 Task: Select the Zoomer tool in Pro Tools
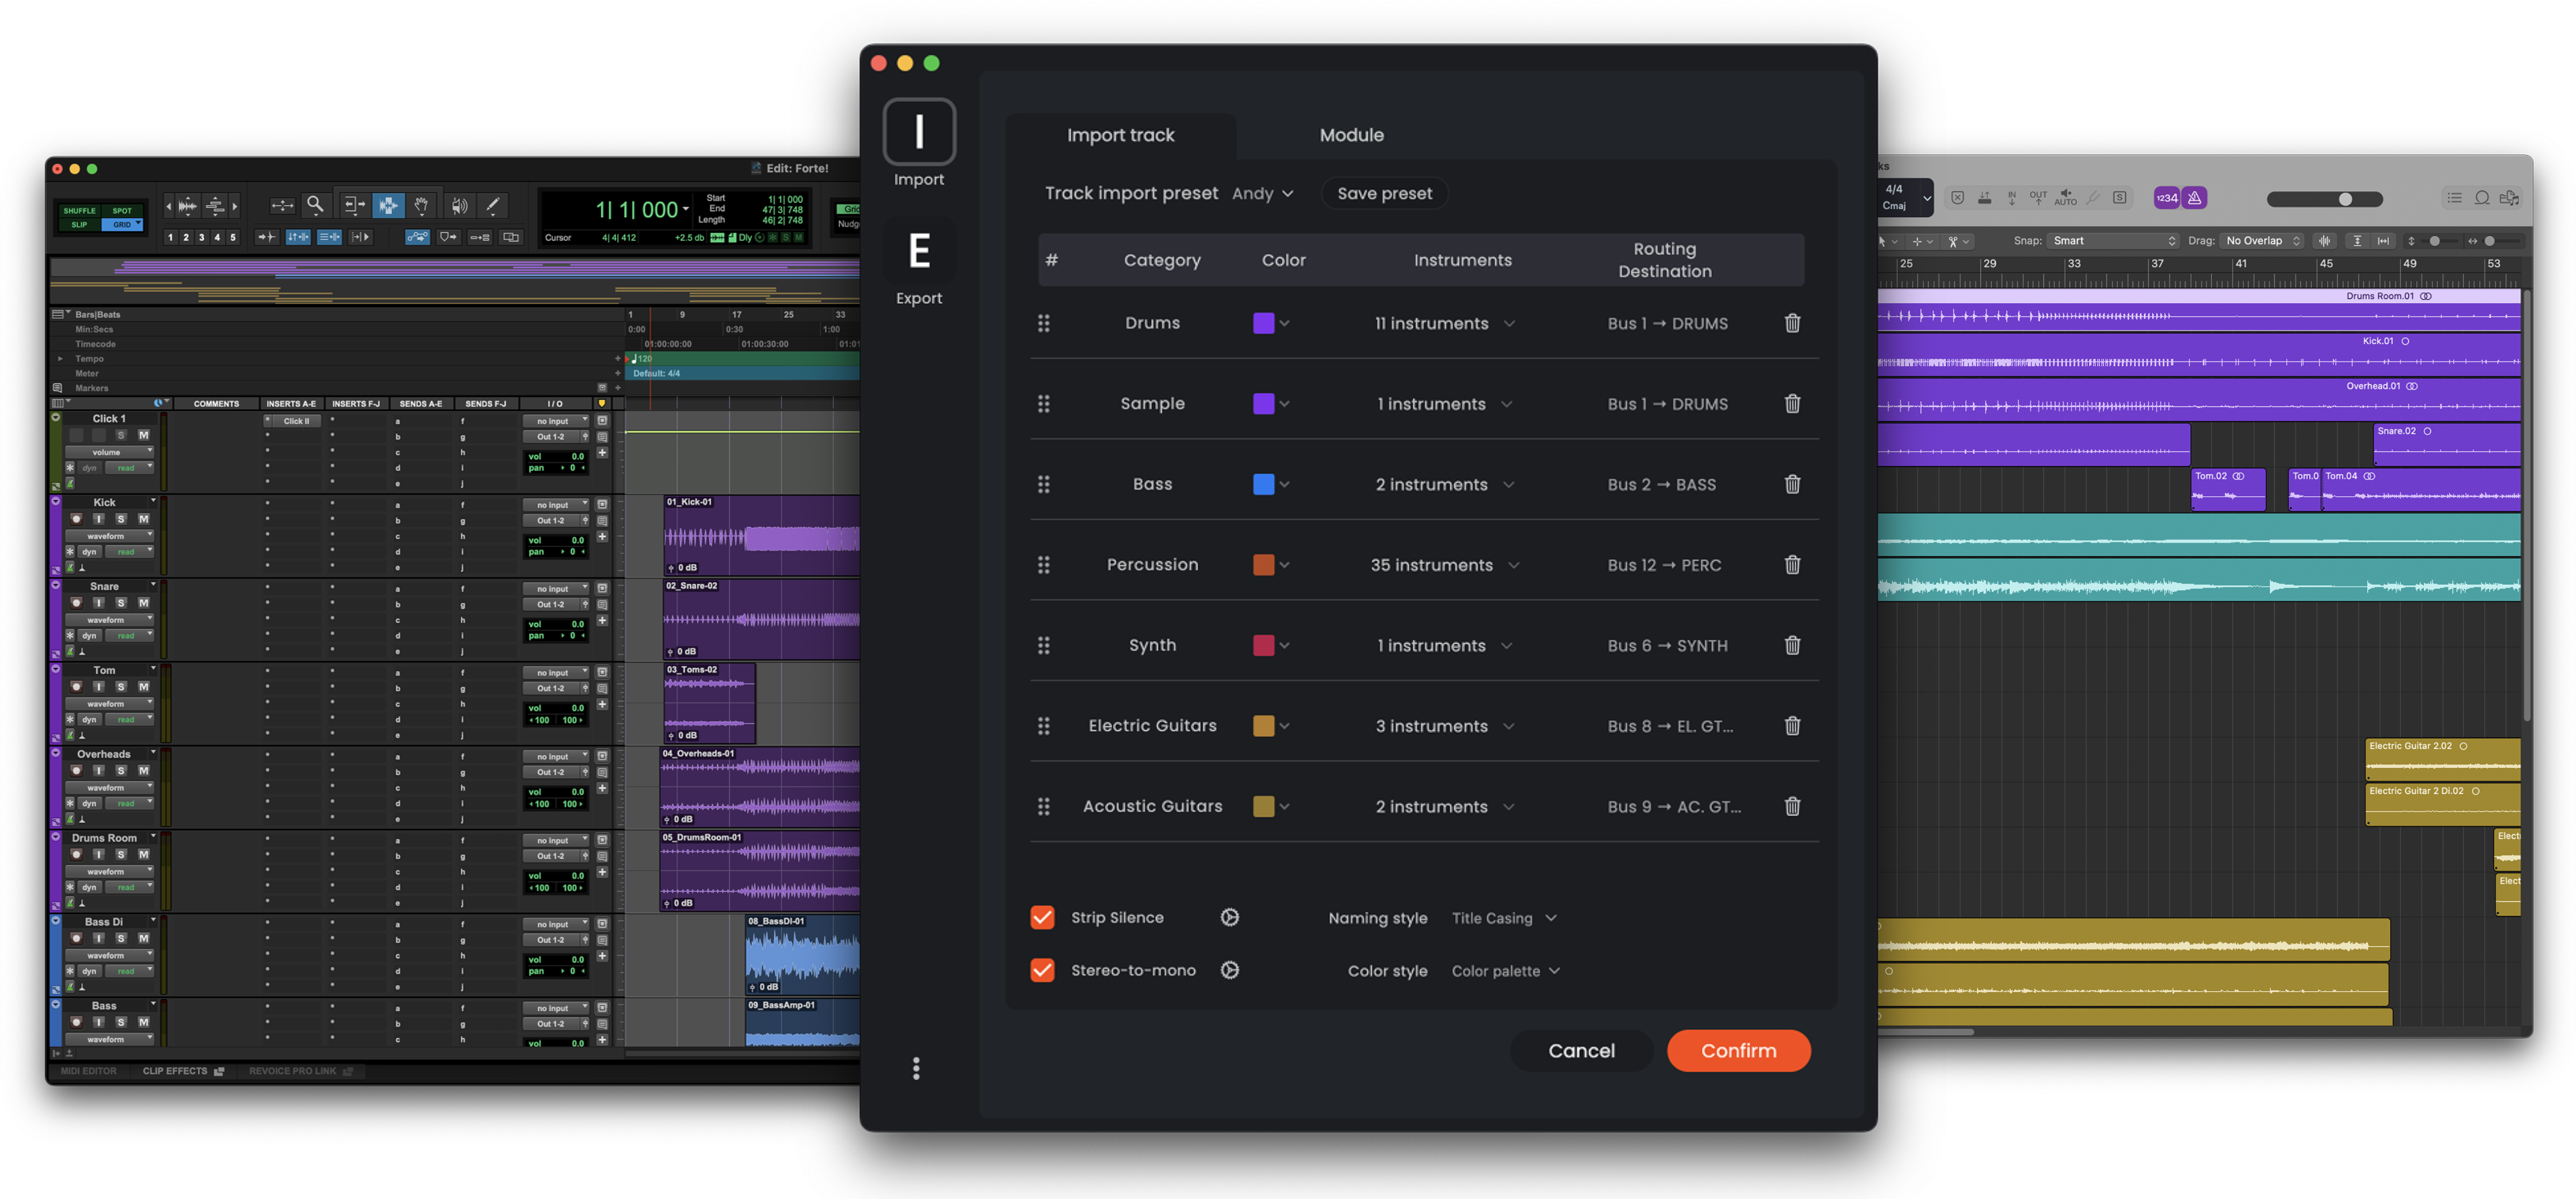pyautogui.click(x=316, y=205)
